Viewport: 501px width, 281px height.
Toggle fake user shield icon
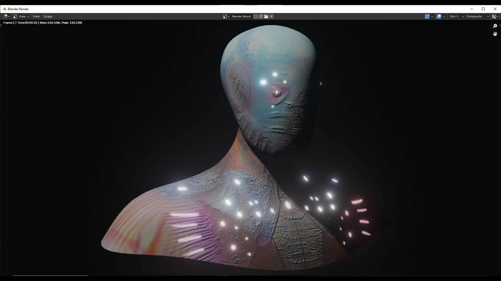(x=256, y=16)
